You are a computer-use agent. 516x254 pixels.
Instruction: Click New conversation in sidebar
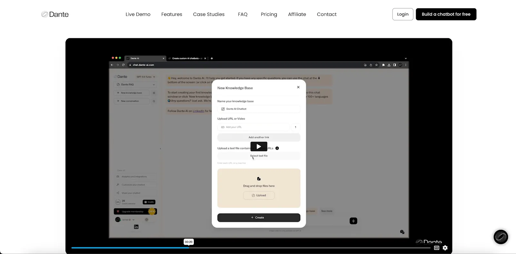tap(132, 101)
